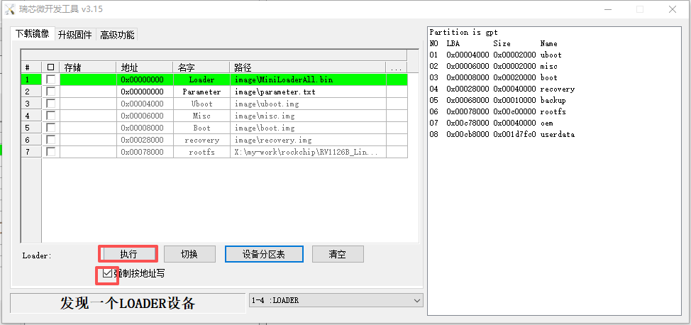Image resolution: width=691 pixels, height=325 pixels.
Task: Open the 1-4 :LOADER device dropdown
Action: [336, 300]
